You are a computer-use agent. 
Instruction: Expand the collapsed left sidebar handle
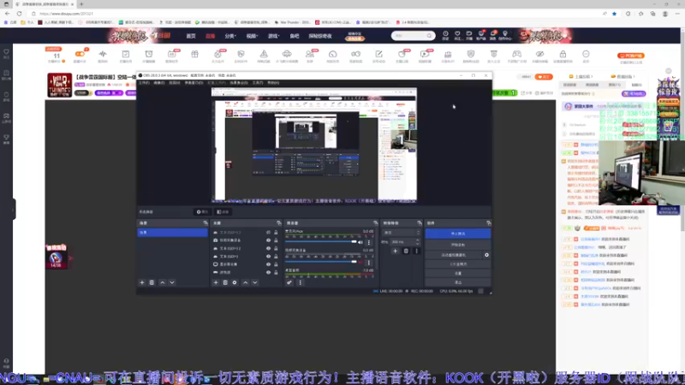tap(13, 209)
